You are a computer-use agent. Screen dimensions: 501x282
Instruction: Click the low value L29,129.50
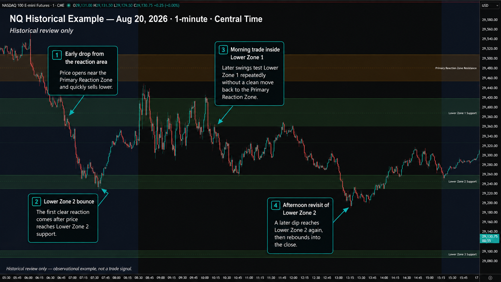(x=123, y=5)
